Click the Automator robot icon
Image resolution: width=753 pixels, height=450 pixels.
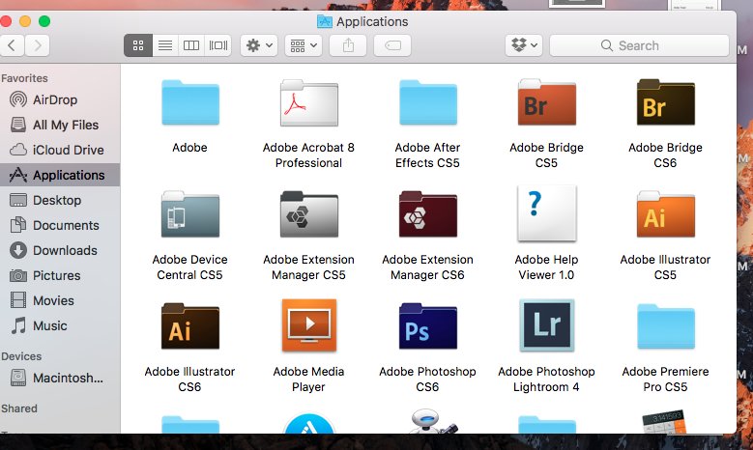pos(432,421)
